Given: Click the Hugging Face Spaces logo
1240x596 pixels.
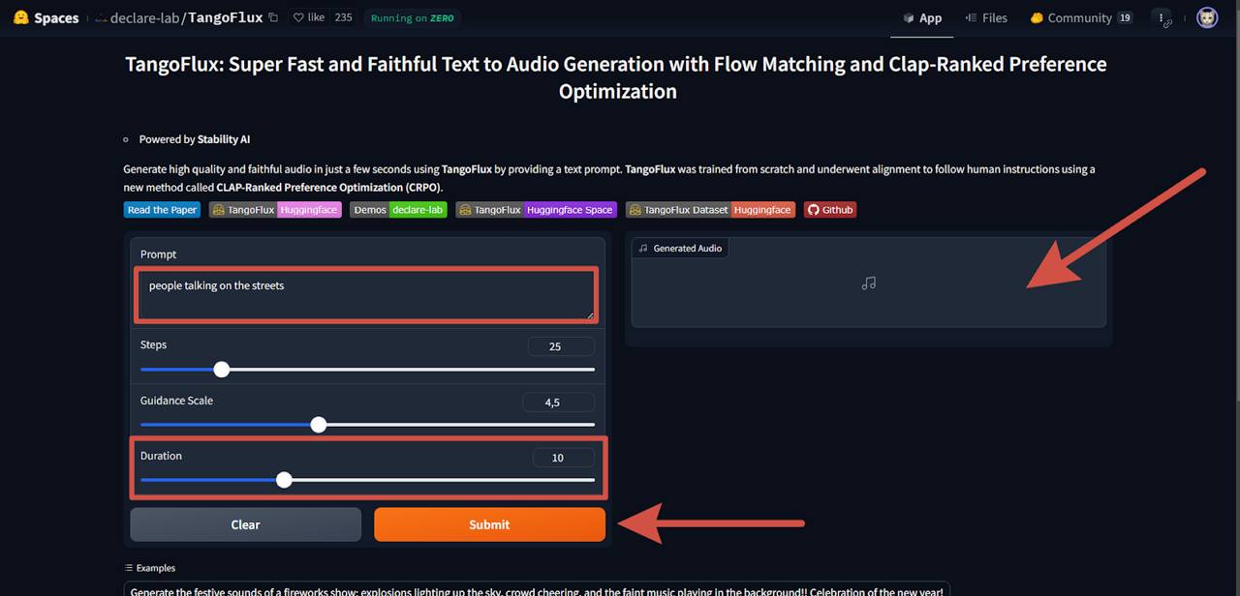Looking at the screenshot, I should pyautogui.click(x=21, y=17).
